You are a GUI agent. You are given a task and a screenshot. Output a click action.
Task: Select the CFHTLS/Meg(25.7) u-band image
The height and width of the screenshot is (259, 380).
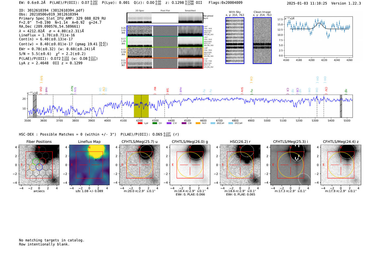pyautogui.click(x=140, y=165)
